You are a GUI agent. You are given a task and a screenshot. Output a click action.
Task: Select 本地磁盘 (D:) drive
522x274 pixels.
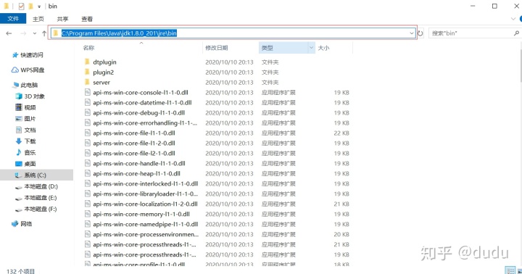click(41, 186)
